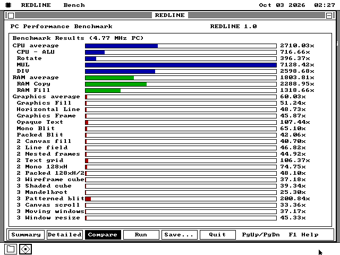This screenshot has width=340, height=255.
Task: Click the 'PC Performance Benchmark' title text
Action: [x=62, y=27]
